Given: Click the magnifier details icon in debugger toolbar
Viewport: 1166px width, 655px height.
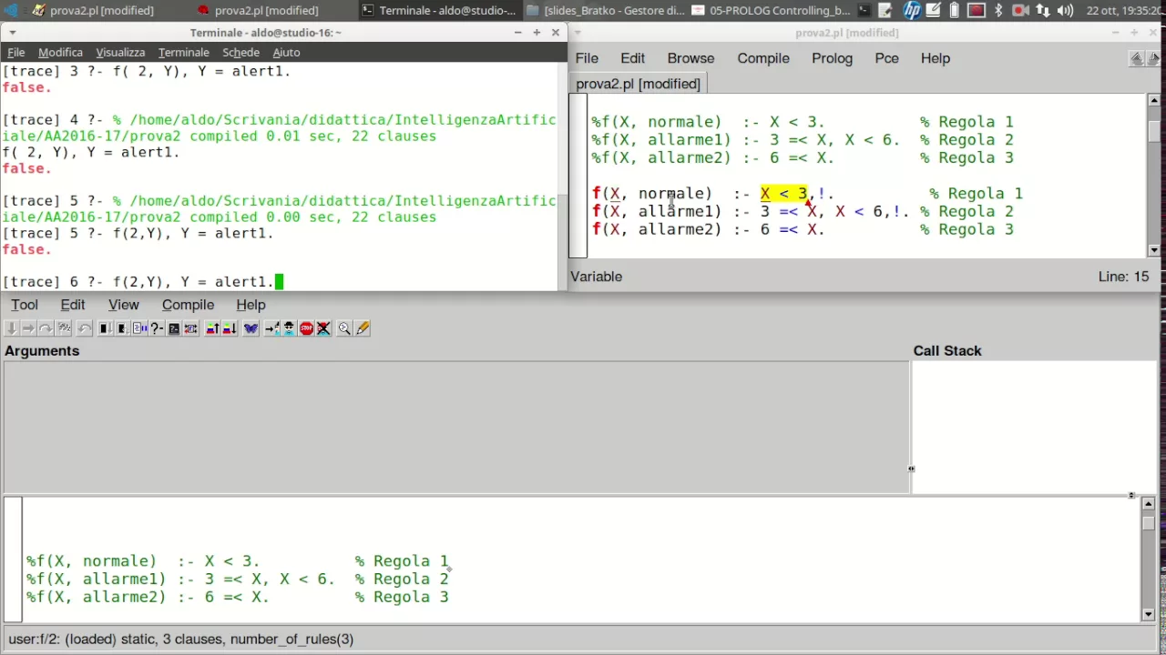Looking at the screenshot, I should (344, 328).
